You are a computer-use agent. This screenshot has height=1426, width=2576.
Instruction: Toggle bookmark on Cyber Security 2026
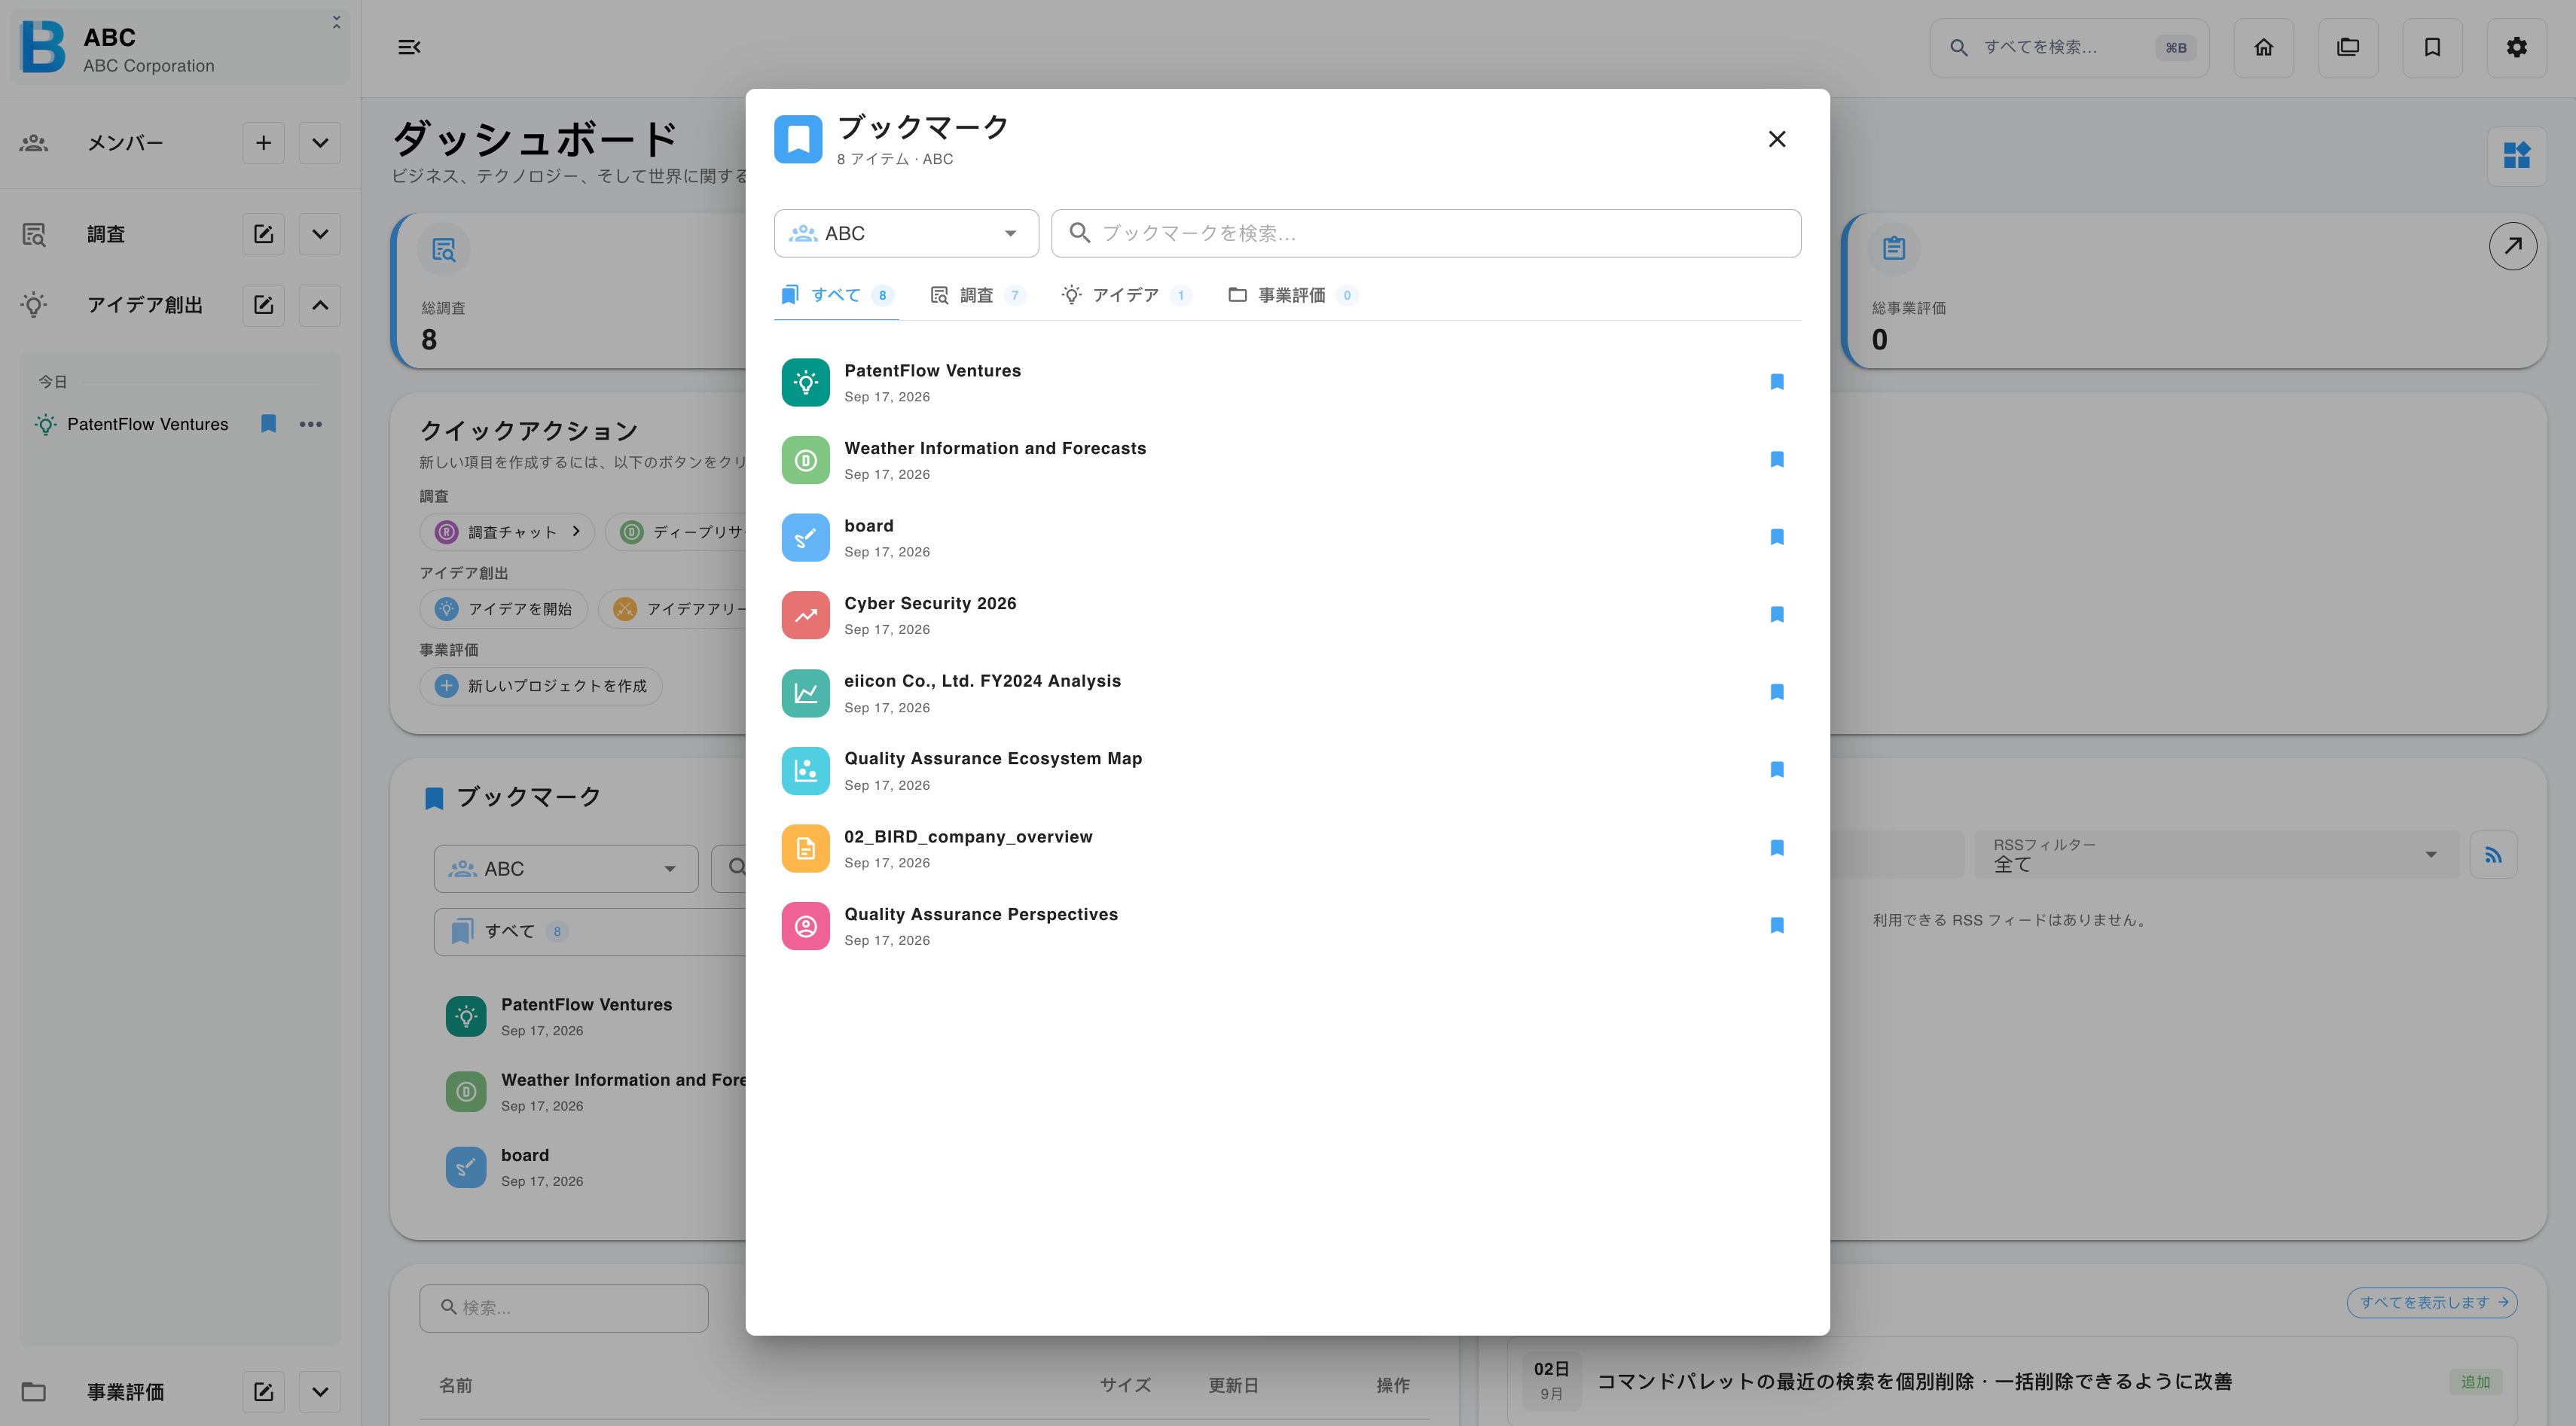(1777, 614)
